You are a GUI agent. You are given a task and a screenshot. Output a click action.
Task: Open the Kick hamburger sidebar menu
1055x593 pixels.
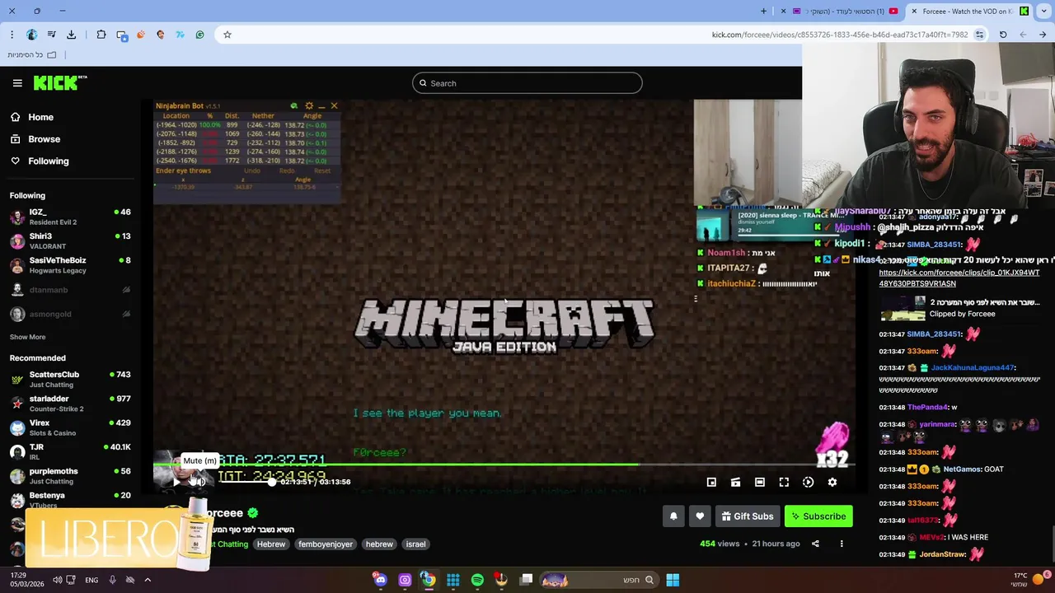click(17, 83)
